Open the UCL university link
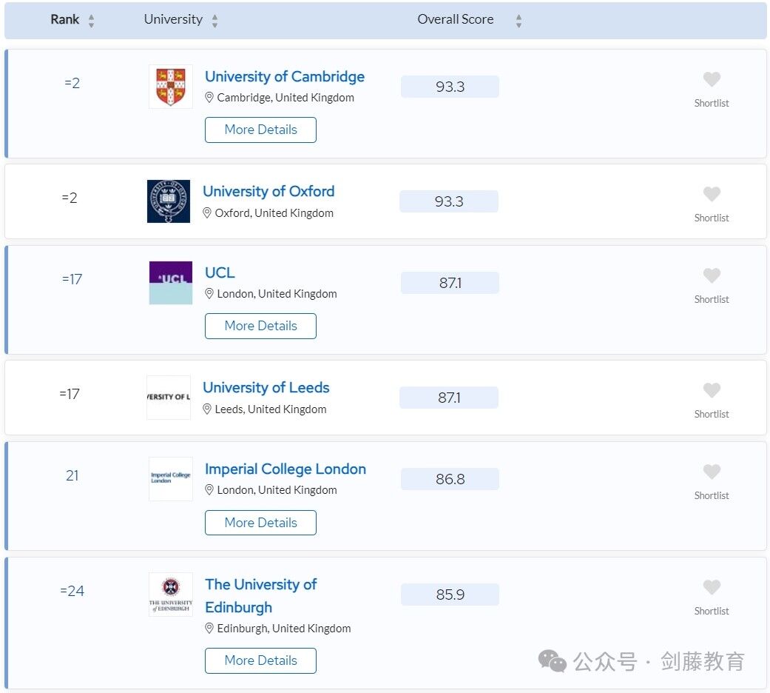The height and width of the screenshot is (693, 770). [220, 272]
